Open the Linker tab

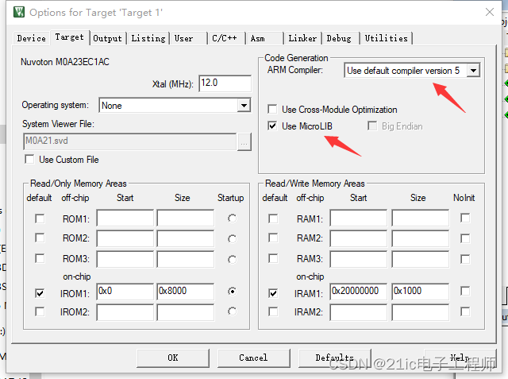(x=302, y=38)
